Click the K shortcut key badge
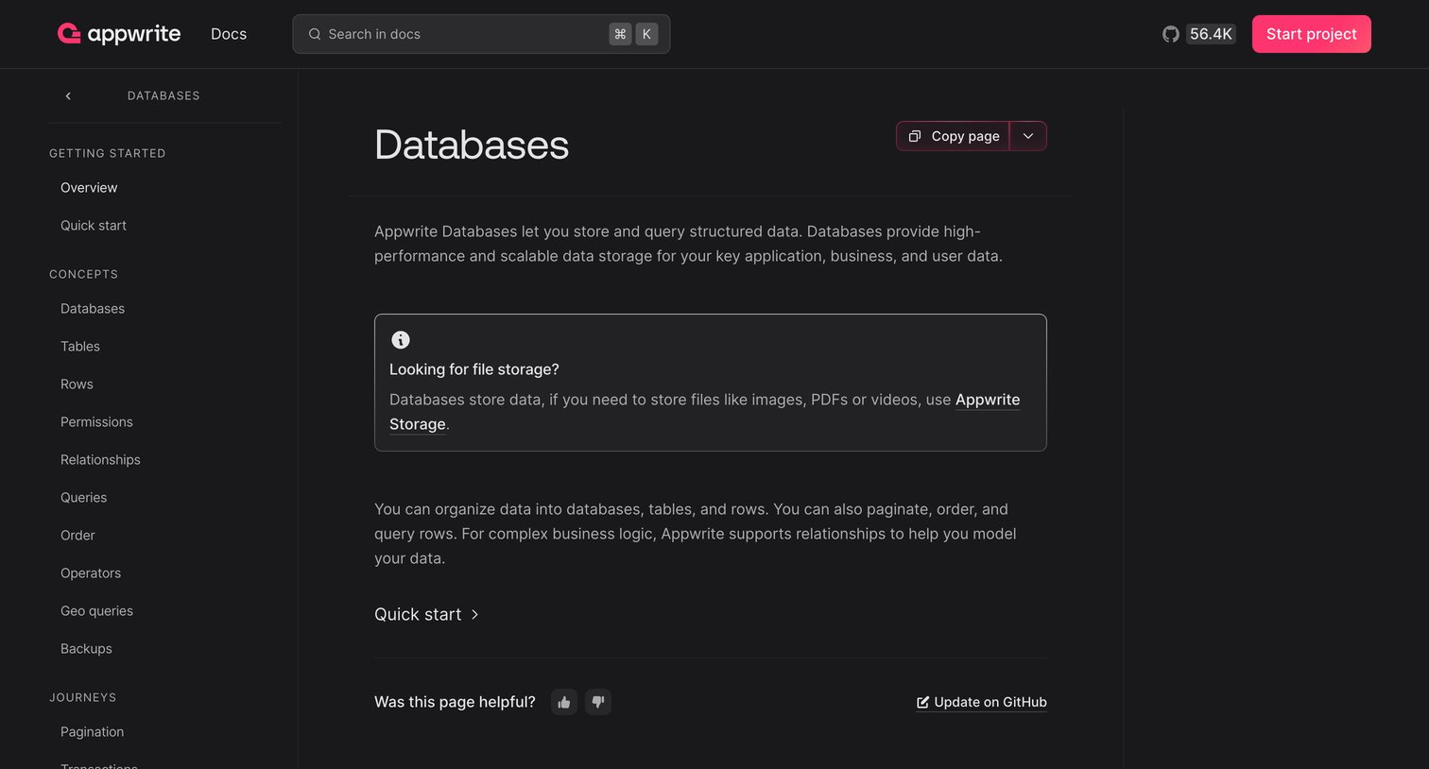Viewport: 1429px width, 769px height. 646,34
